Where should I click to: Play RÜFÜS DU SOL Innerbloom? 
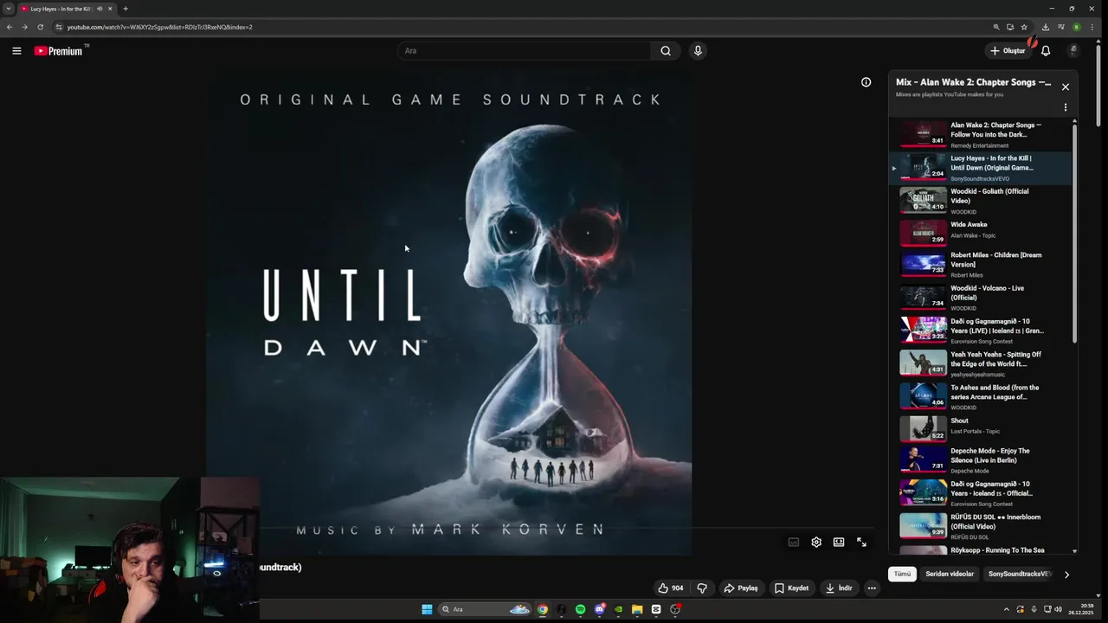click(x=982, y=526)
